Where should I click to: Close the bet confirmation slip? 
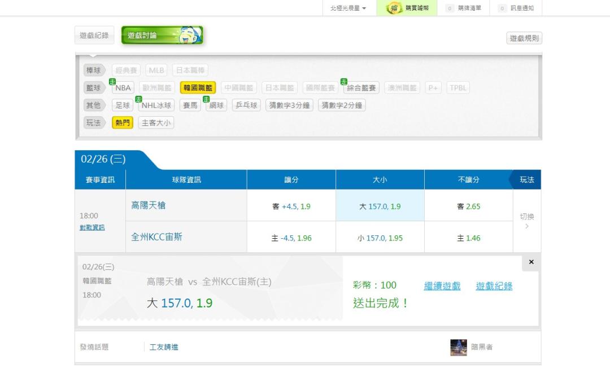coord(531,262)
